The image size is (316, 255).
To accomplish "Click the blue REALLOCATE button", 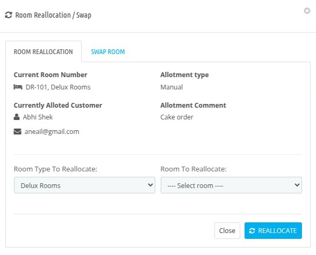I will click(x=273, y=231).
